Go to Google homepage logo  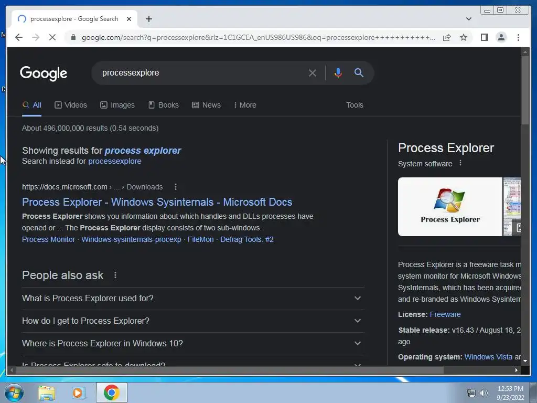pyautogui.click(x=44, y=73)
